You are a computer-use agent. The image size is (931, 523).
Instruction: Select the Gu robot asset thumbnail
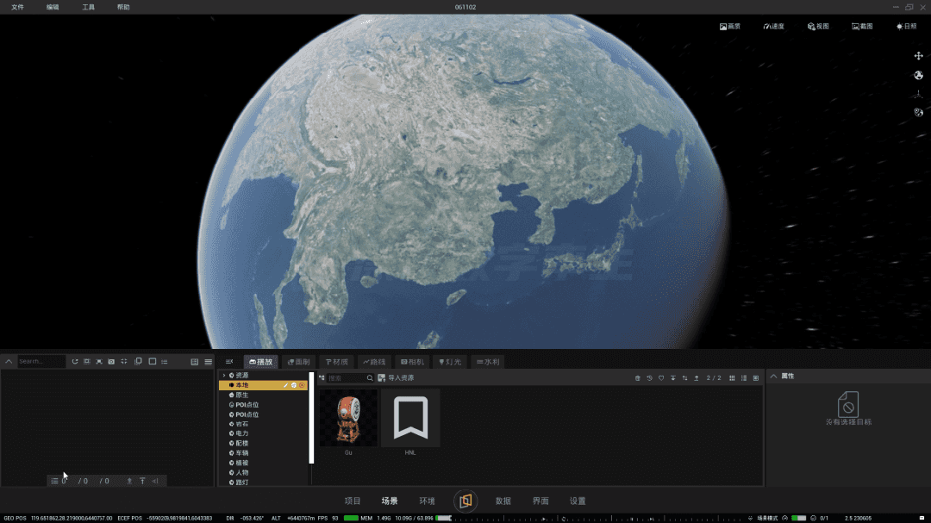(x=348, y=418)
